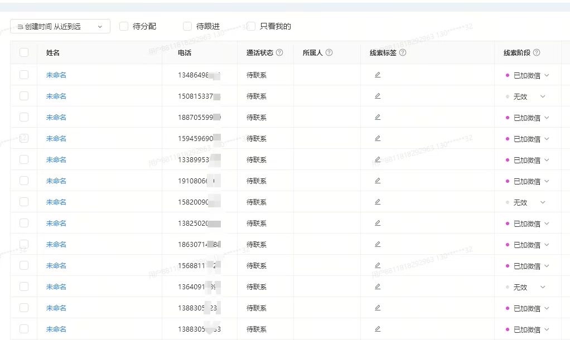Edit lead tags for the 1364091 row
Viewport: 570px width, 340px height.
[x=378, y=286]
